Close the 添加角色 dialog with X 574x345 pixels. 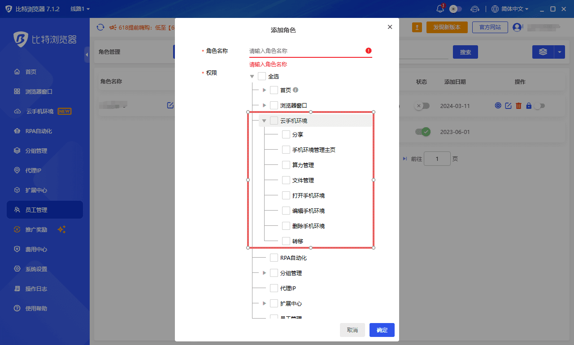pos(390,27)
